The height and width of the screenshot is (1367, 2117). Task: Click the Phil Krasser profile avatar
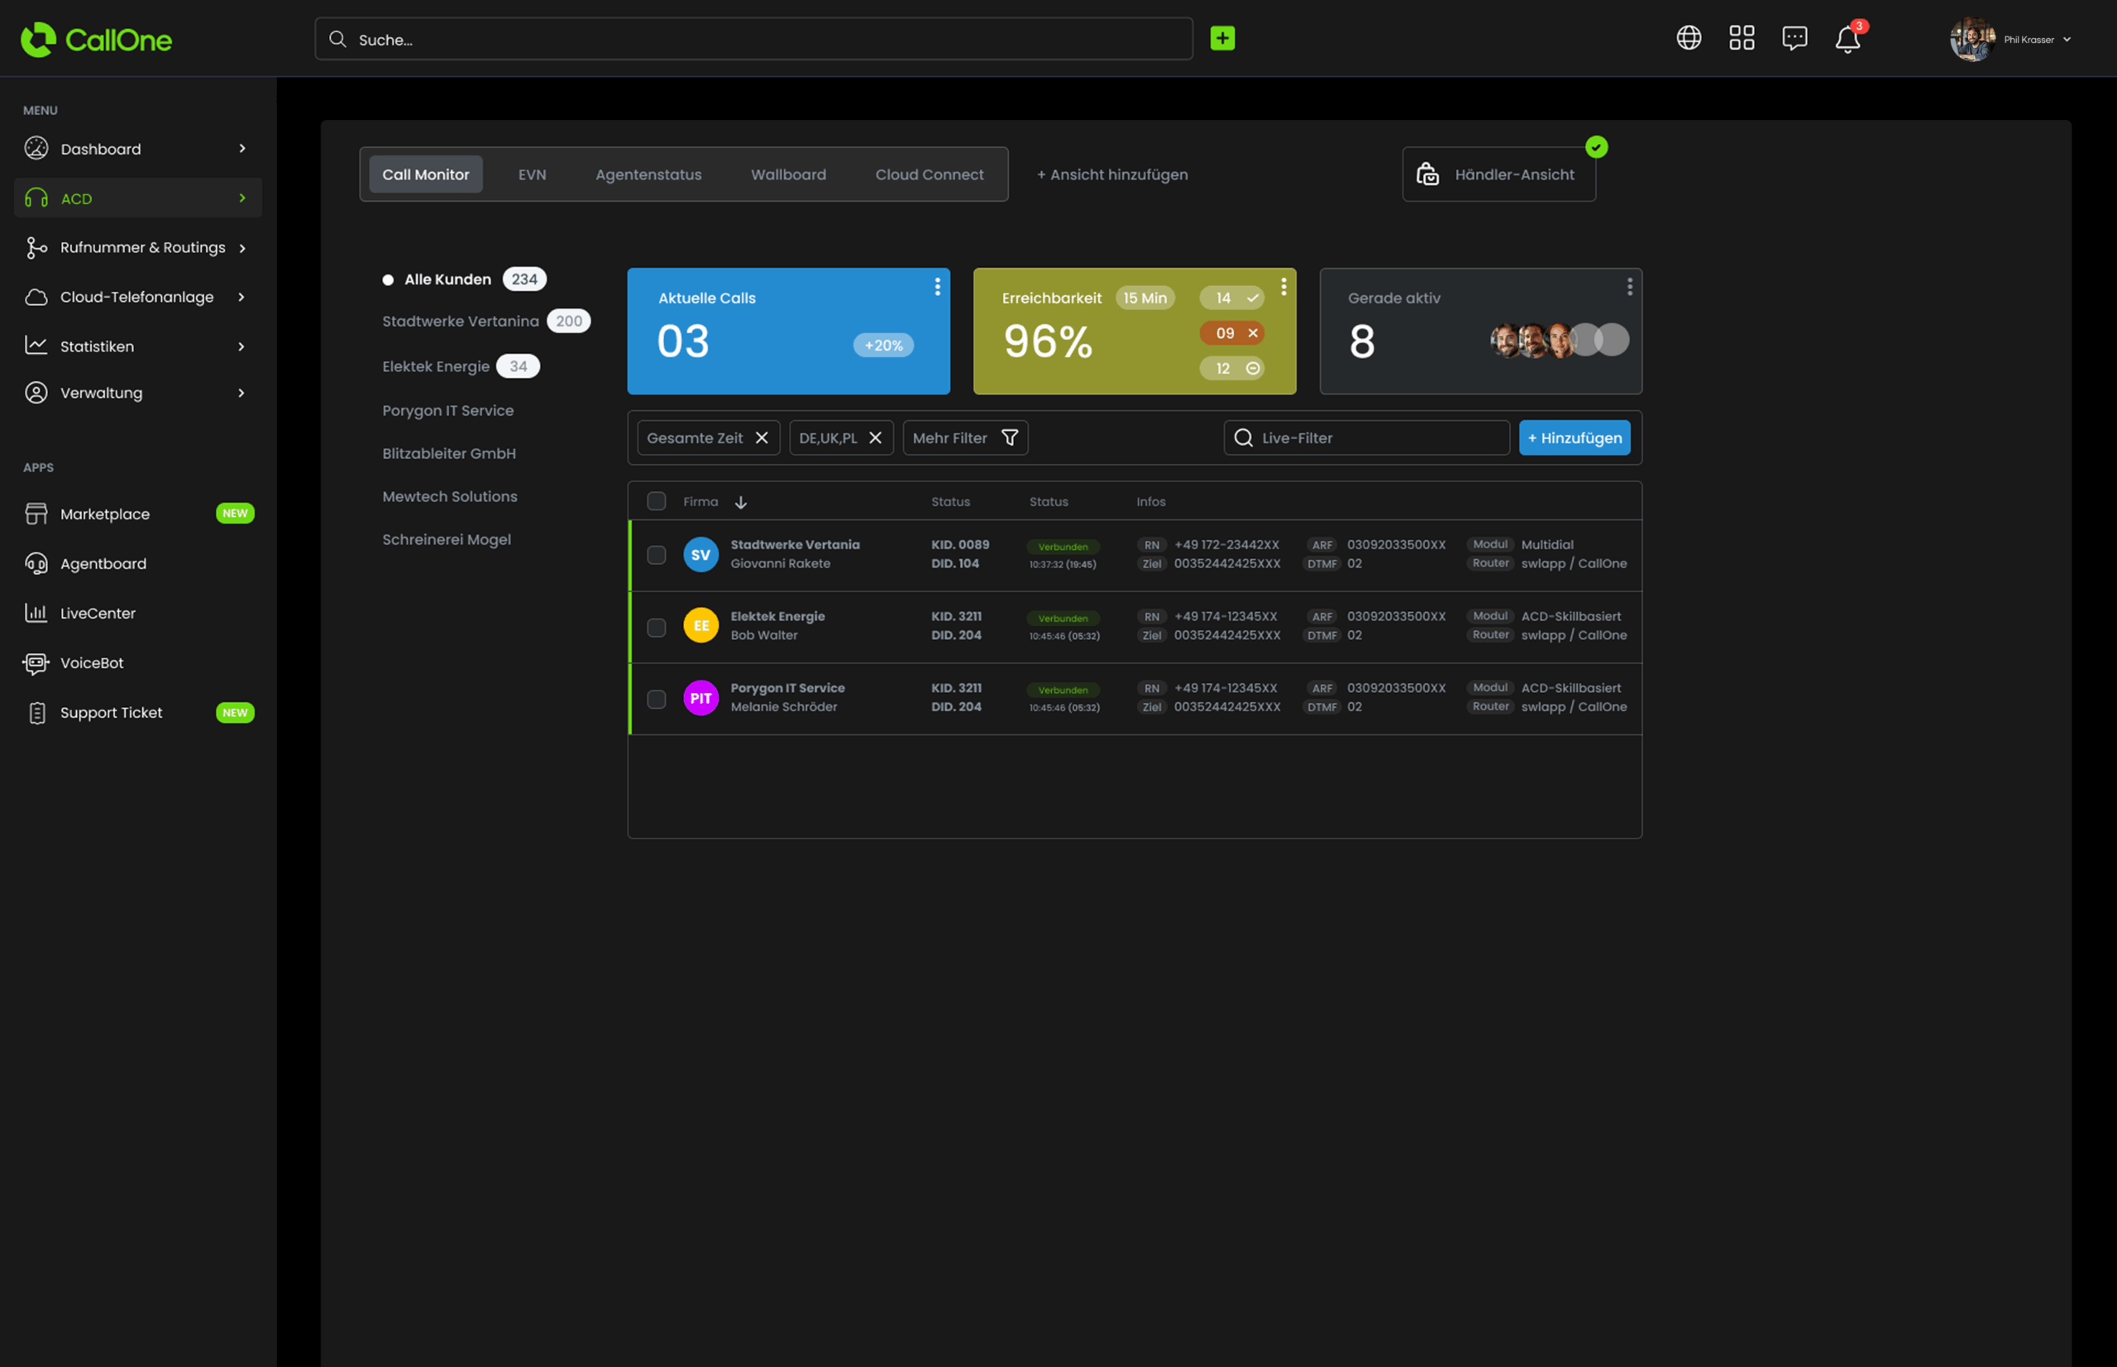point(1971,39)
